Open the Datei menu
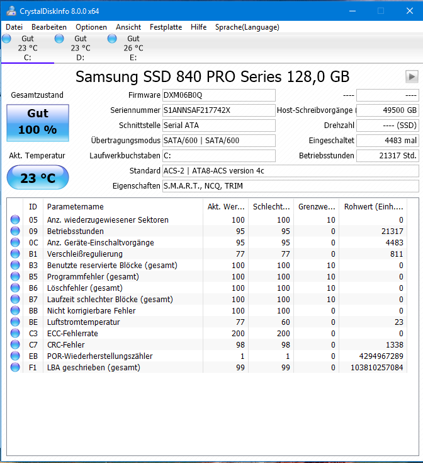The width and height of the screenshot is (423, 463). click(14, 27)
